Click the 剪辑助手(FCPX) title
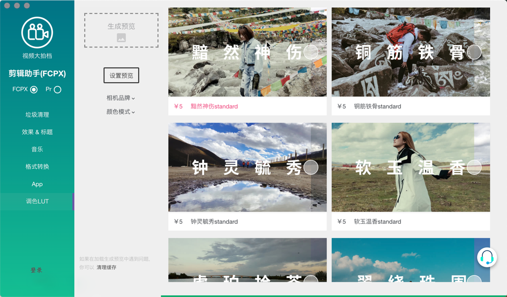Image resolution: width=507 pixels, height=297 pixels. pos(37,74)
